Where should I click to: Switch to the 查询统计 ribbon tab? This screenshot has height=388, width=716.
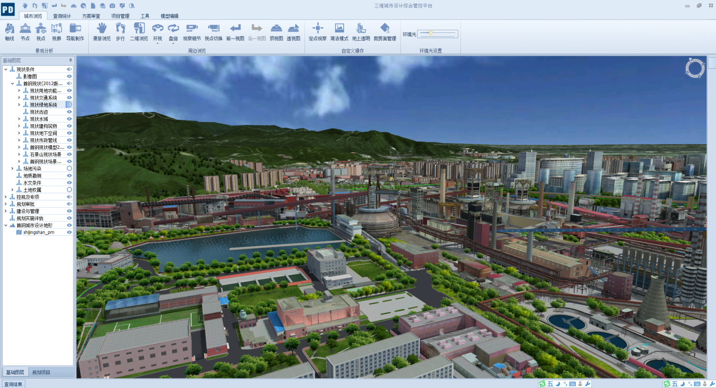coord(62,16)
